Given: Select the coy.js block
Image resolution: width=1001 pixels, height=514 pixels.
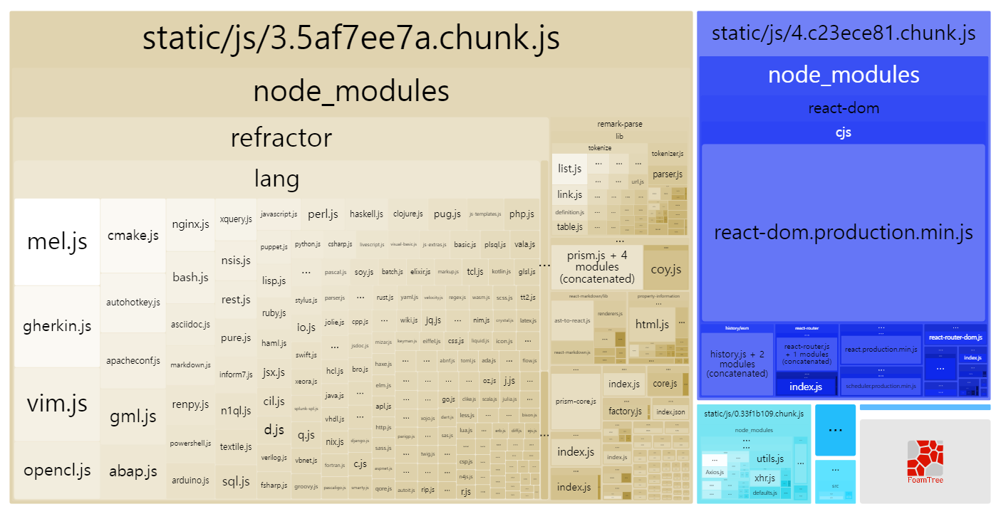Looking at the screenshot, I should point(666,270).
